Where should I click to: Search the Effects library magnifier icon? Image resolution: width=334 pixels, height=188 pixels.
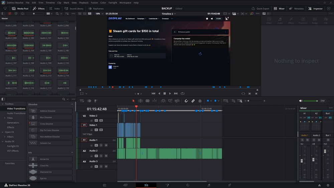[63, 99]
